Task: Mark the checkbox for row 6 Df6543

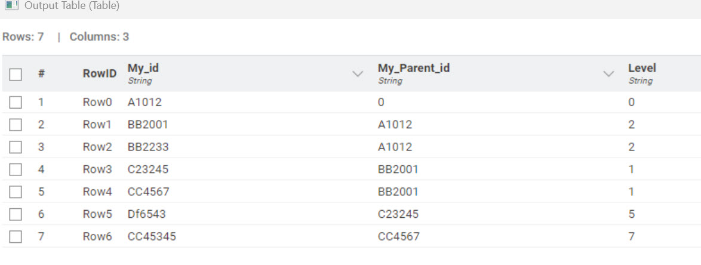Action: pyautogui.click(x=16, y=215)
